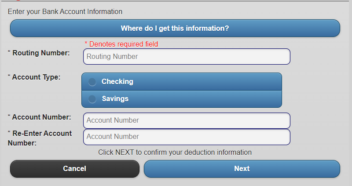
Task: Click the 'Account Number:' field label
Action: (x=41, y=117)
